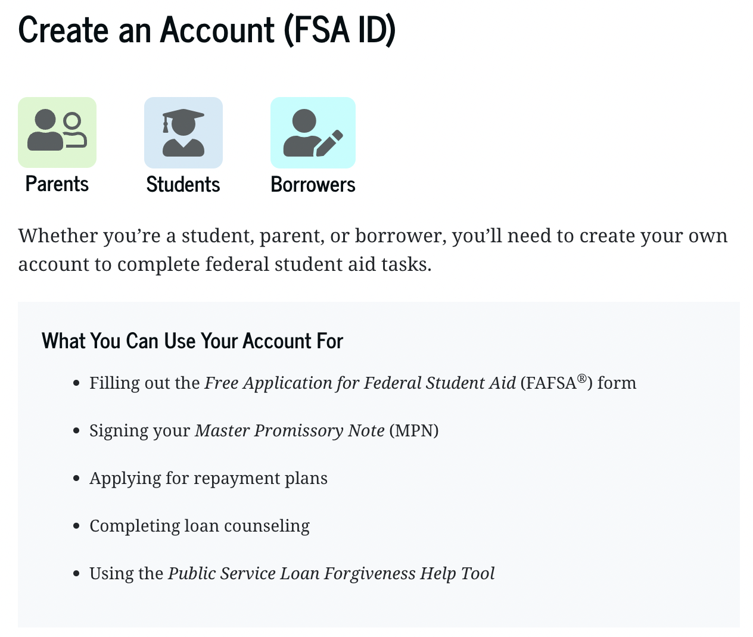This screenshot has height=637, width=753.
Task: Click the Parents label text
Action: [x=57, y=184]
